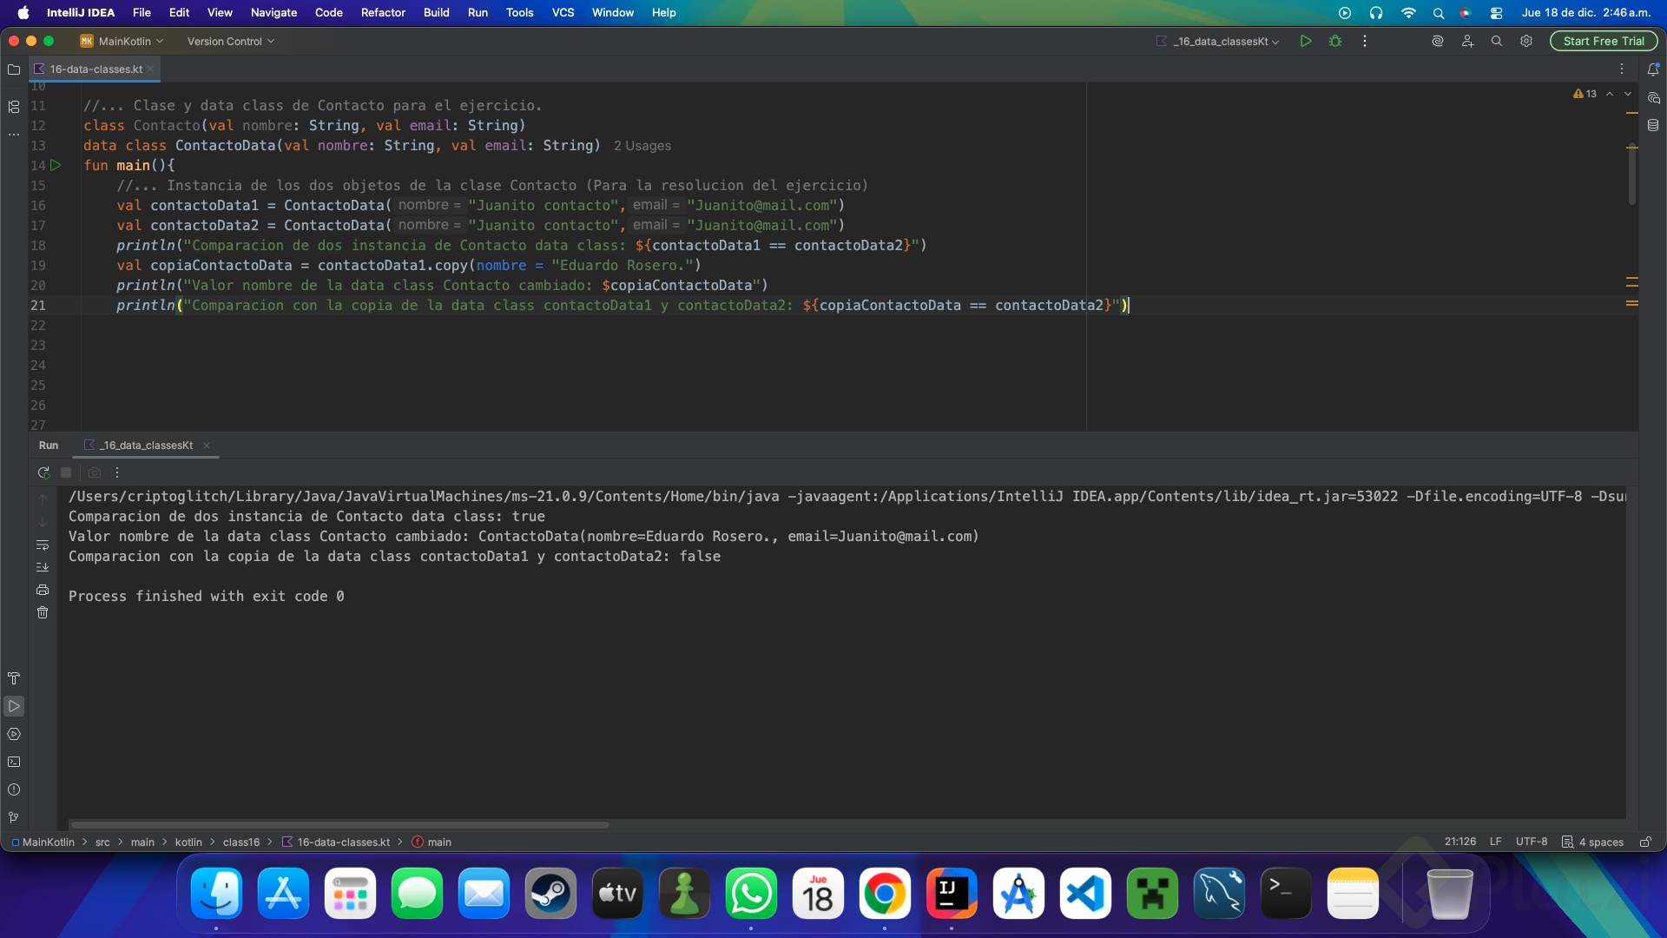1667x938 pixels.
Task: Expand the MainKotlin project dropdown
Action: [122, 41]
